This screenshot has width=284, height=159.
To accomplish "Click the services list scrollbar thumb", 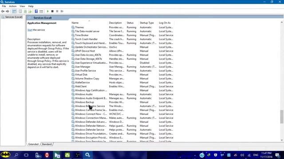I will (x=282, y=117).
